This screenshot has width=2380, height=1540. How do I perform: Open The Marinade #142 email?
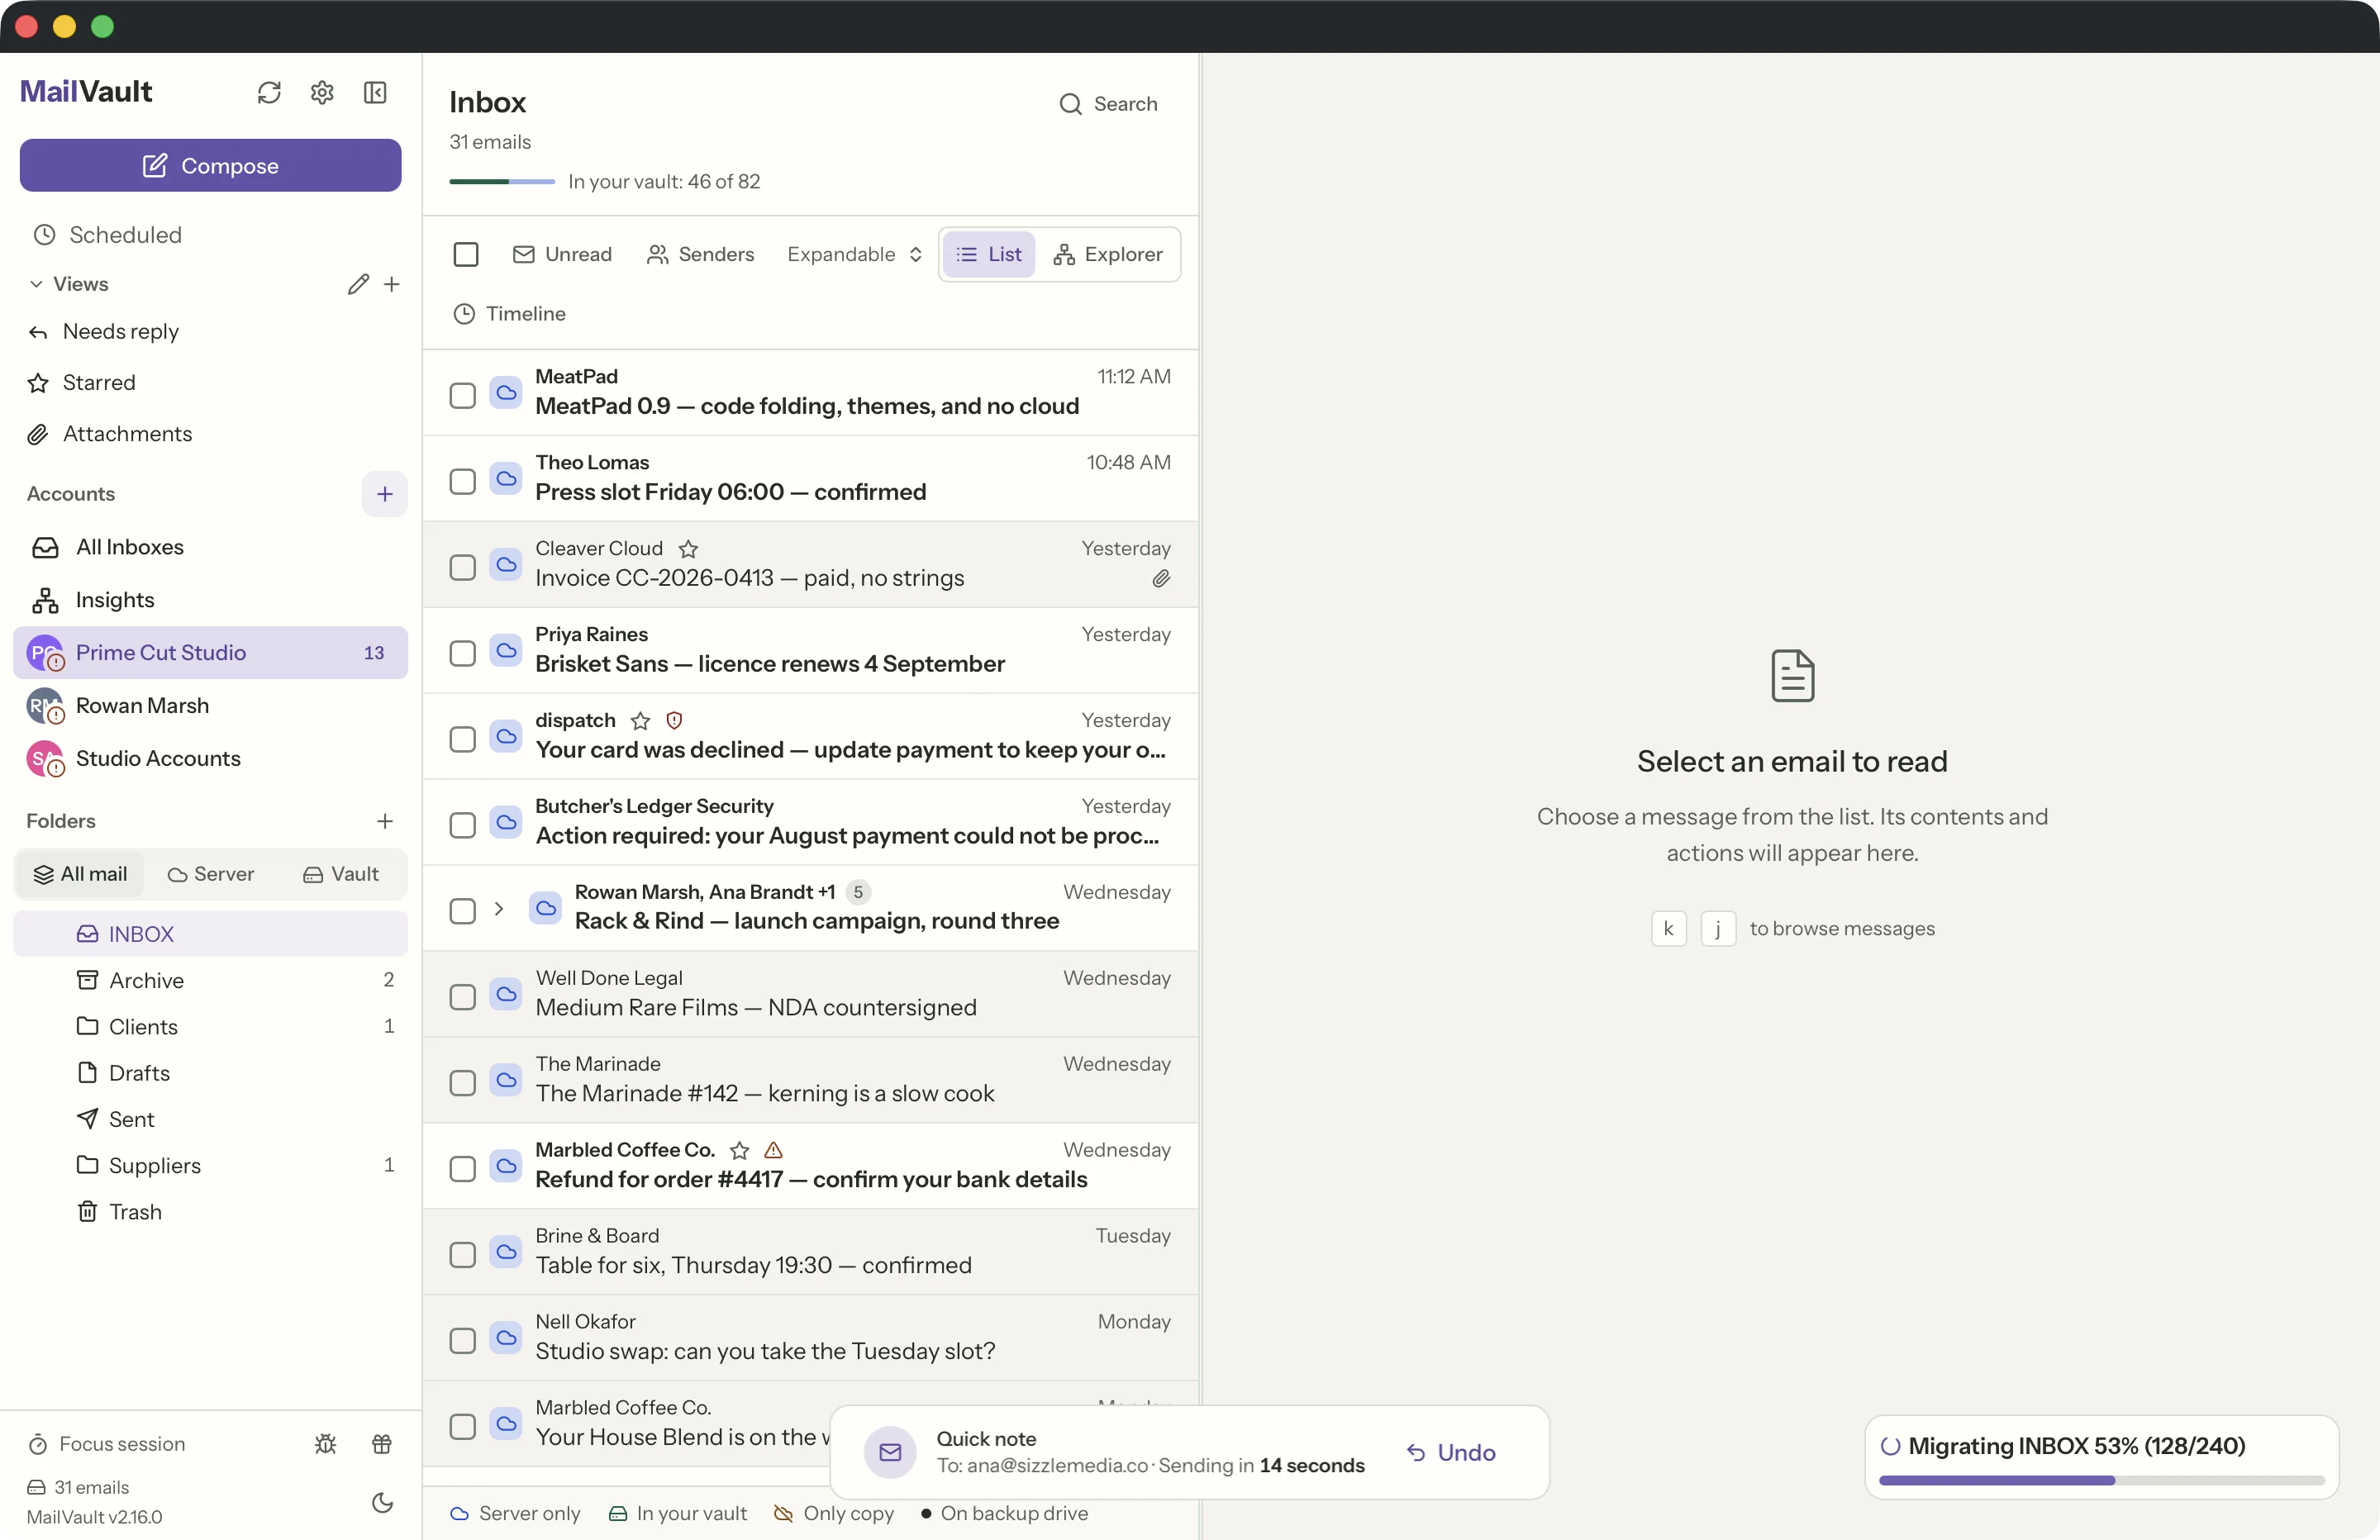coord(810,1080)
